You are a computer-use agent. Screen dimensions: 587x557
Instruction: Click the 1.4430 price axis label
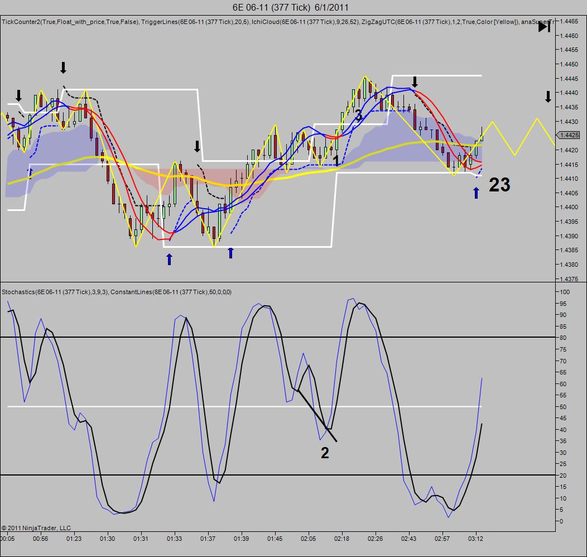pyautogui.click(x=569, y=122)
